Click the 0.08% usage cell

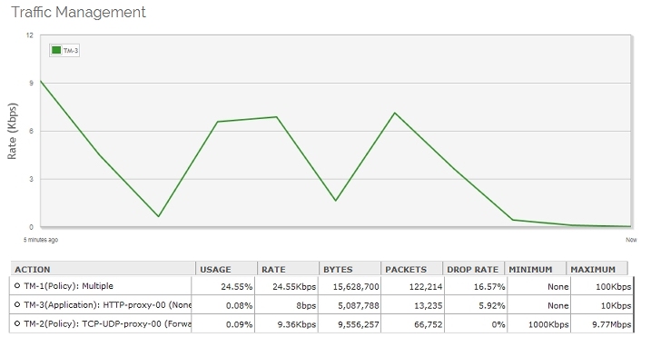223,305
